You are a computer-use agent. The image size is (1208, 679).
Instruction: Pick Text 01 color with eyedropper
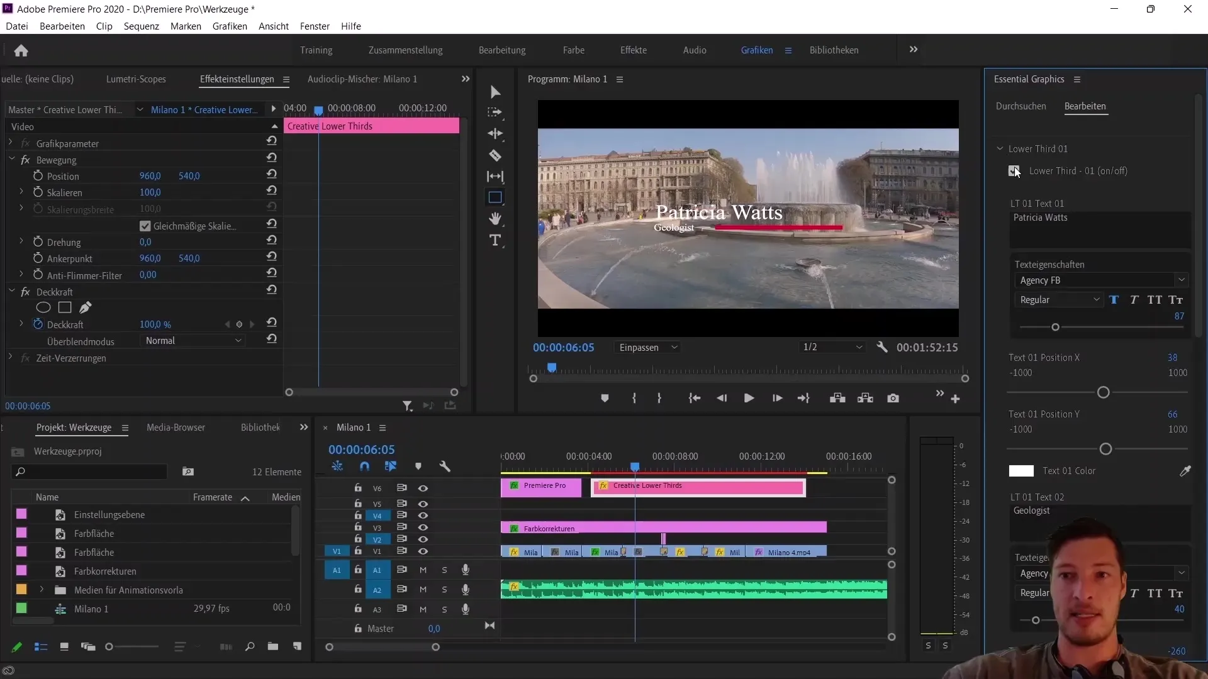(x=1185, y=471)
